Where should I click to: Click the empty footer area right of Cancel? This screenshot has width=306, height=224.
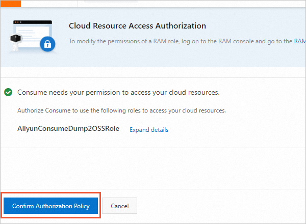(219, 206)
